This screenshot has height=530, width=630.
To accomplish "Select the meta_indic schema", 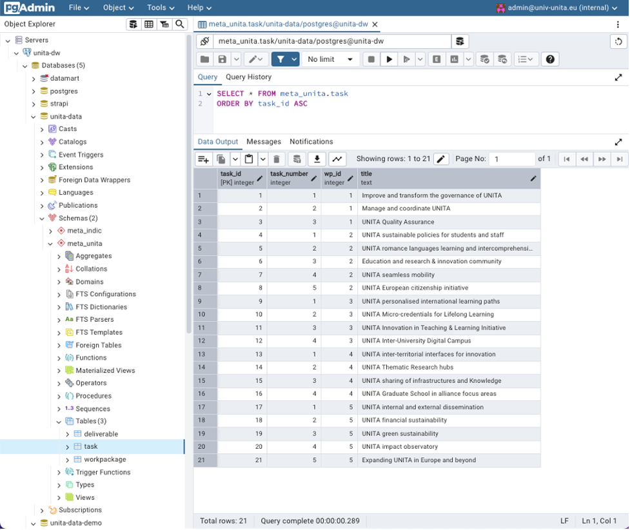I will tap(84, 231).
